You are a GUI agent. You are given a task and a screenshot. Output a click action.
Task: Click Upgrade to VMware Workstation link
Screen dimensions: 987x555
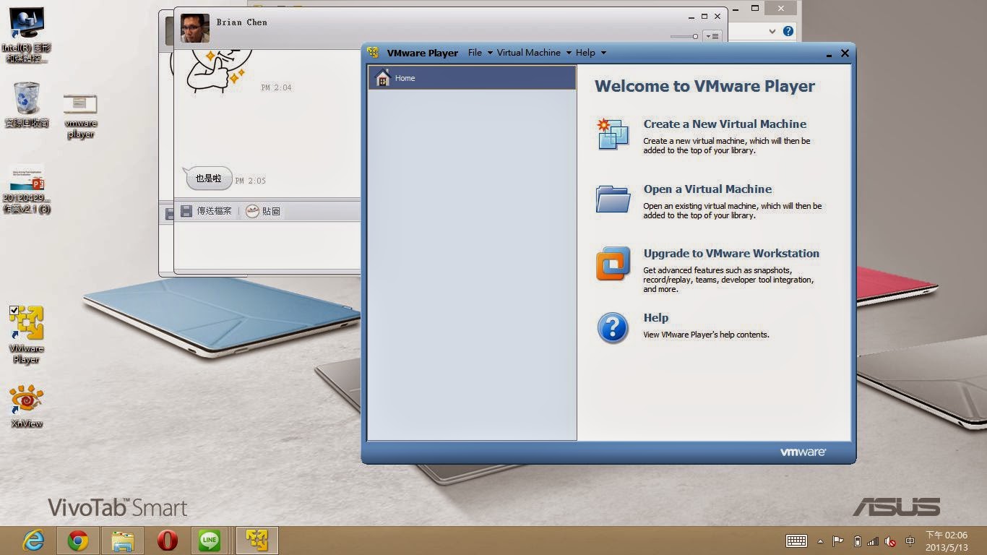click(731, 253)
